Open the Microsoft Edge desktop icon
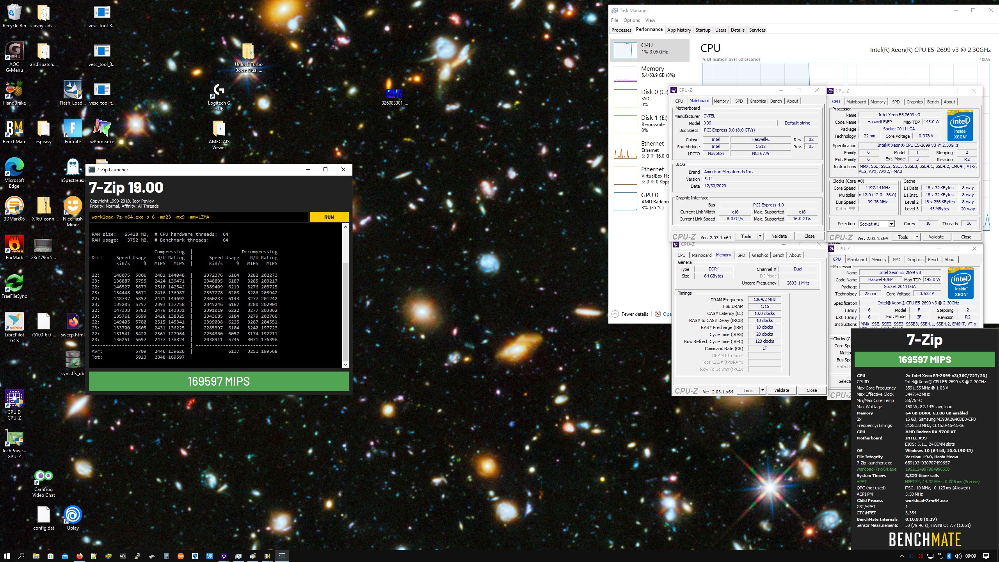The image size is (999, 562). click(x=14, y=173)
